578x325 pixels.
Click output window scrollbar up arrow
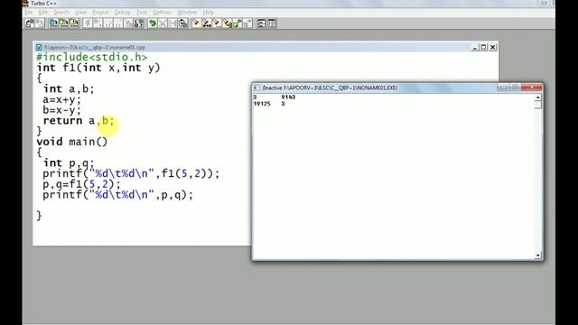[x=538, y=97]
